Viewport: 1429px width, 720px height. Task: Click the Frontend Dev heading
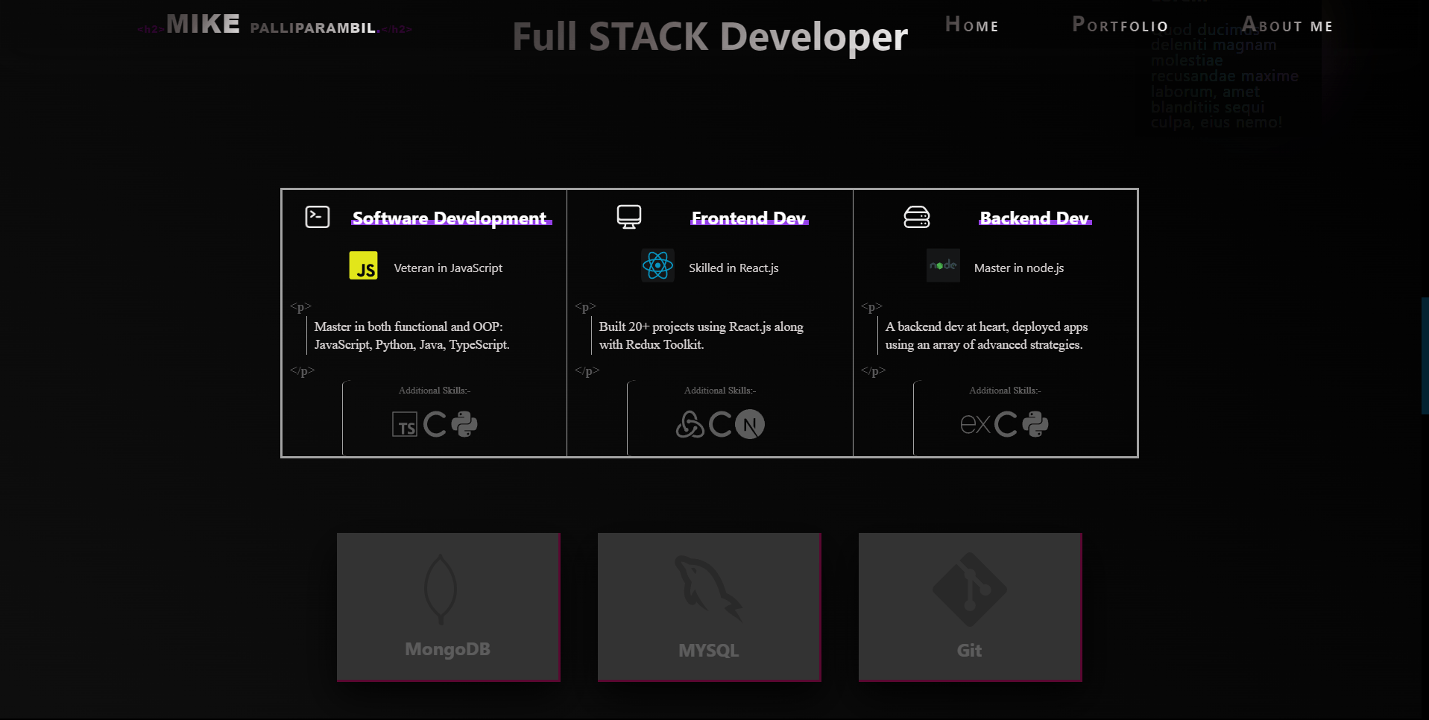748,218
